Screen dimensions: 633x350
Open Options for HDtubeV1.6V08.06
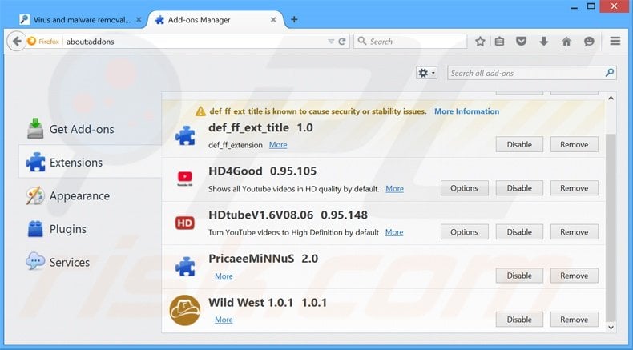(464, 232)
